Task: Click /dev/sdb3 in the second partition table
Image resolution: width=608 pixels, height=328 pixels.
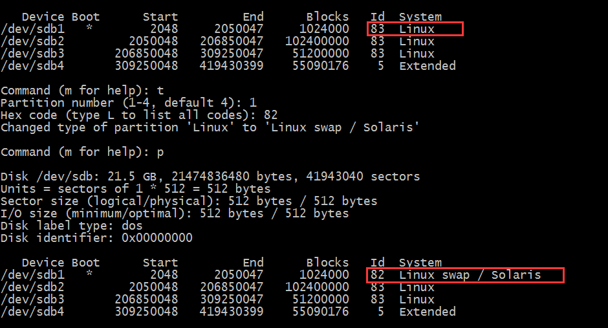Action: 32,300
